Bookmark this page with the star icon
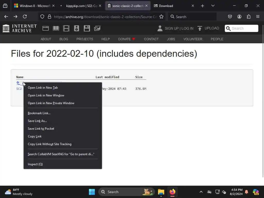 coord(161,16)
